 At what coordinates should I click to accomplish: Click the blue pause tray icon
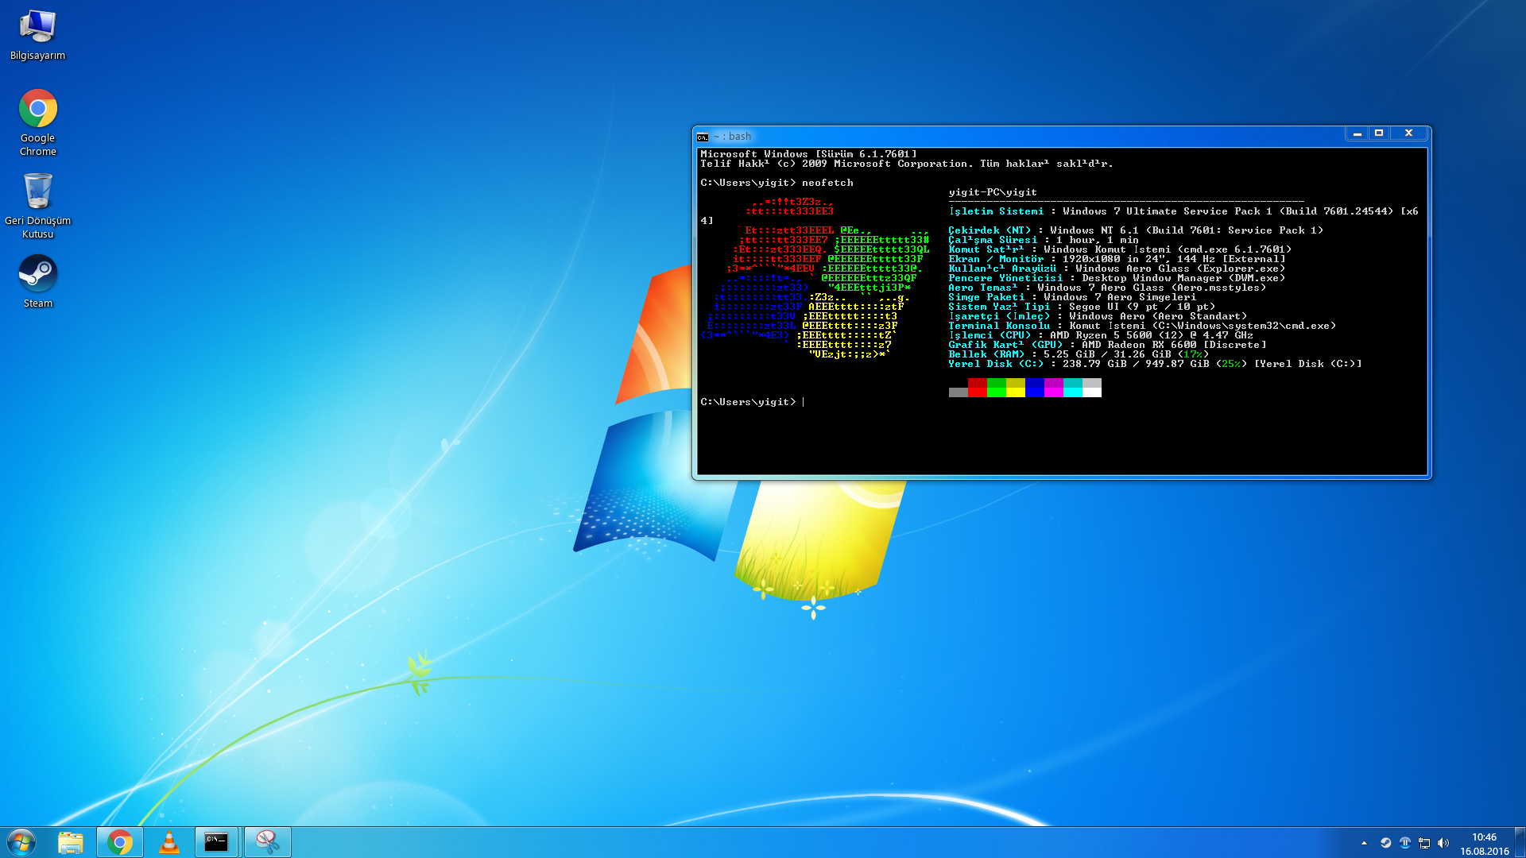[x=1404, y=843]
